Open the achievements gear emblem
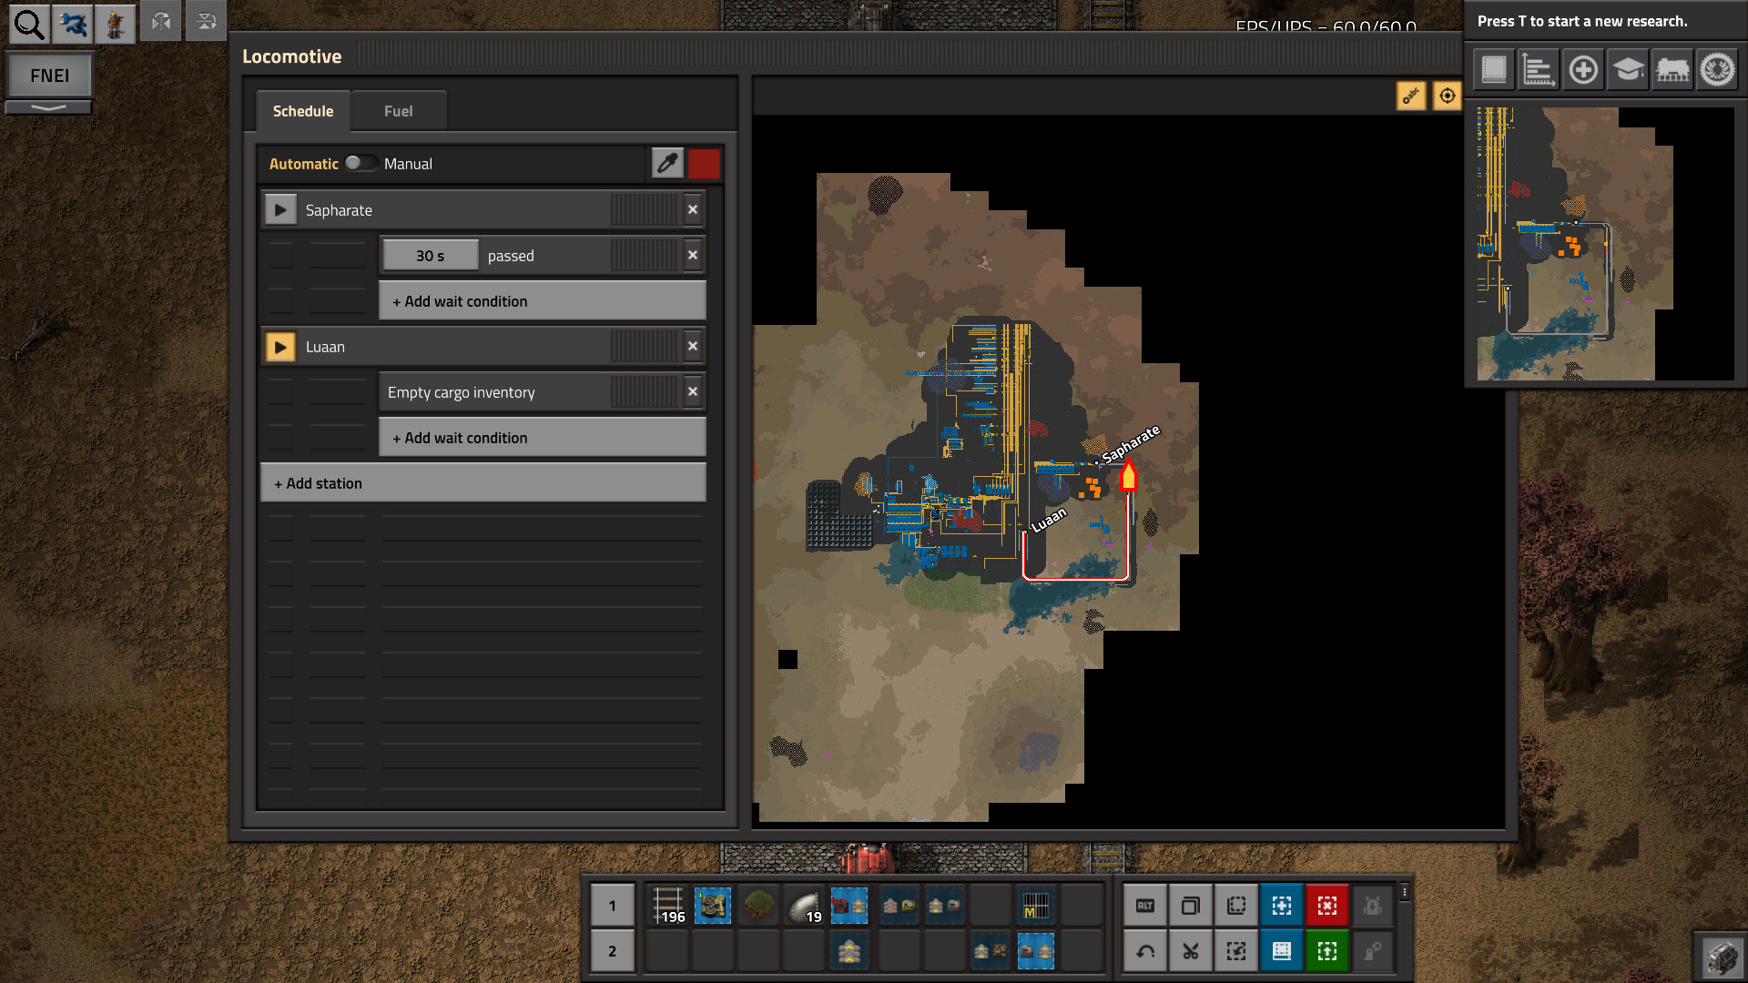 coord(1718,69)
